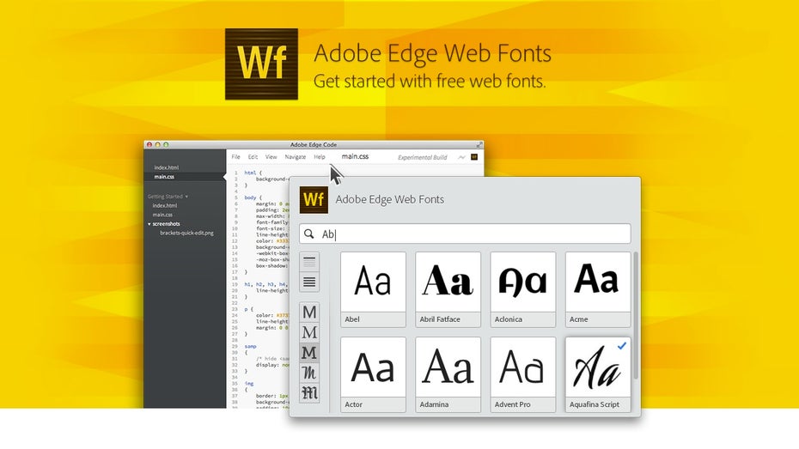Open index.html in the working files list
The width and height of the screenshot is (799, 449).
tap(166, 167)
